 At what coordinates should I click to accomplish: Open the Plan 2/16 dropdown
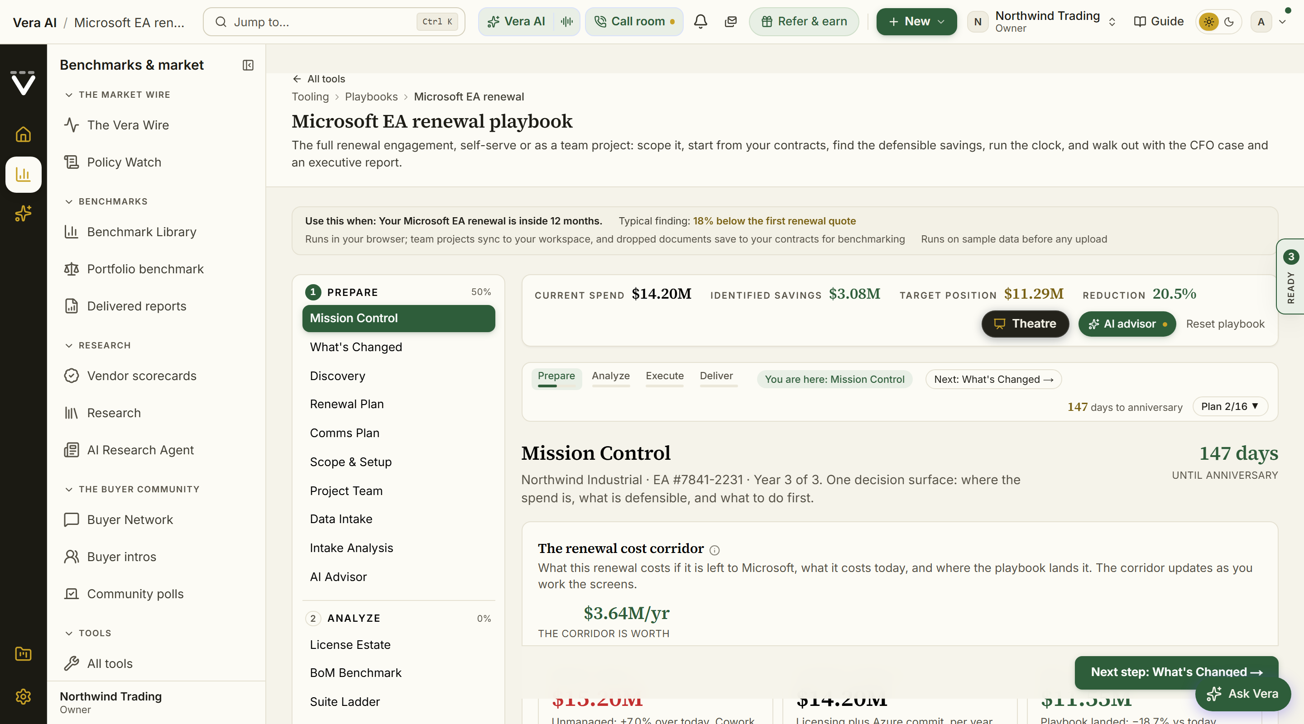pyautogui.click(x=1230, y=406)
